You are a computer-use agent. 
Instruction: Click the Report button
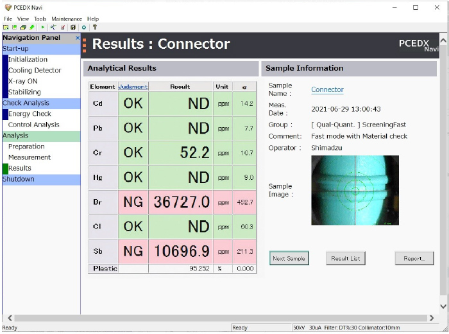(x=414, y=258)
